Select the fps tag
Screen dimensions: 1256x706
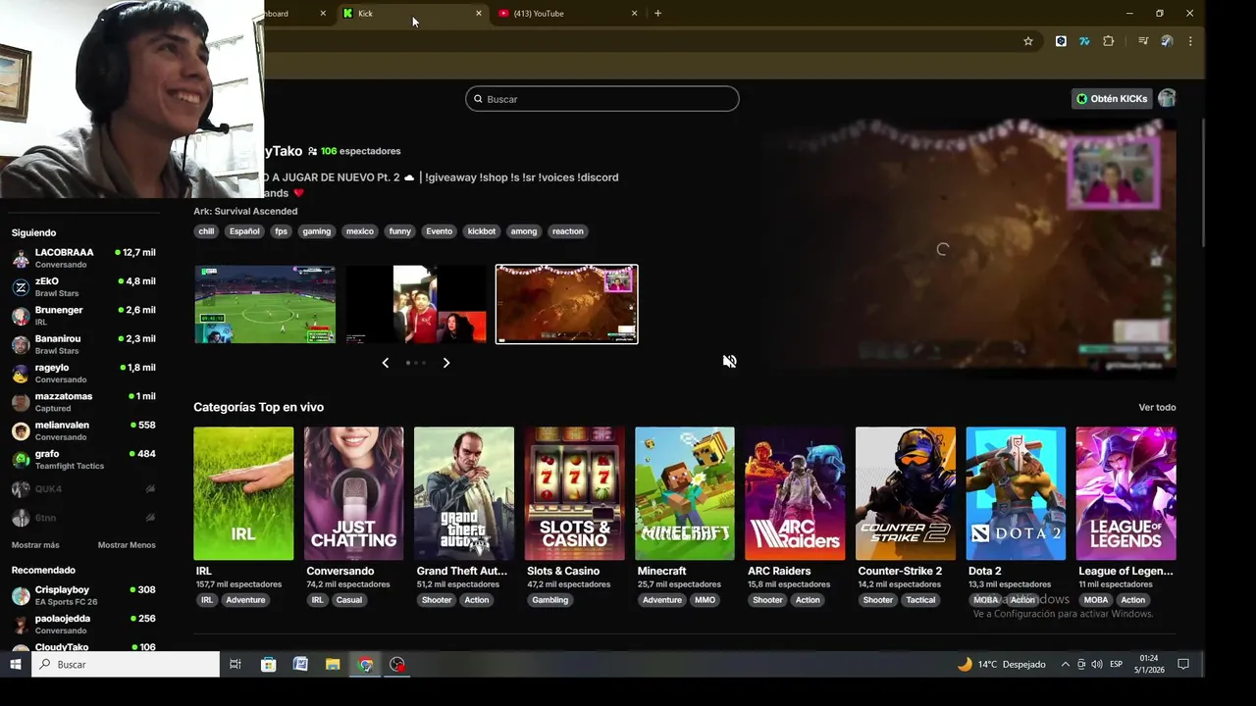coord(282,231)
